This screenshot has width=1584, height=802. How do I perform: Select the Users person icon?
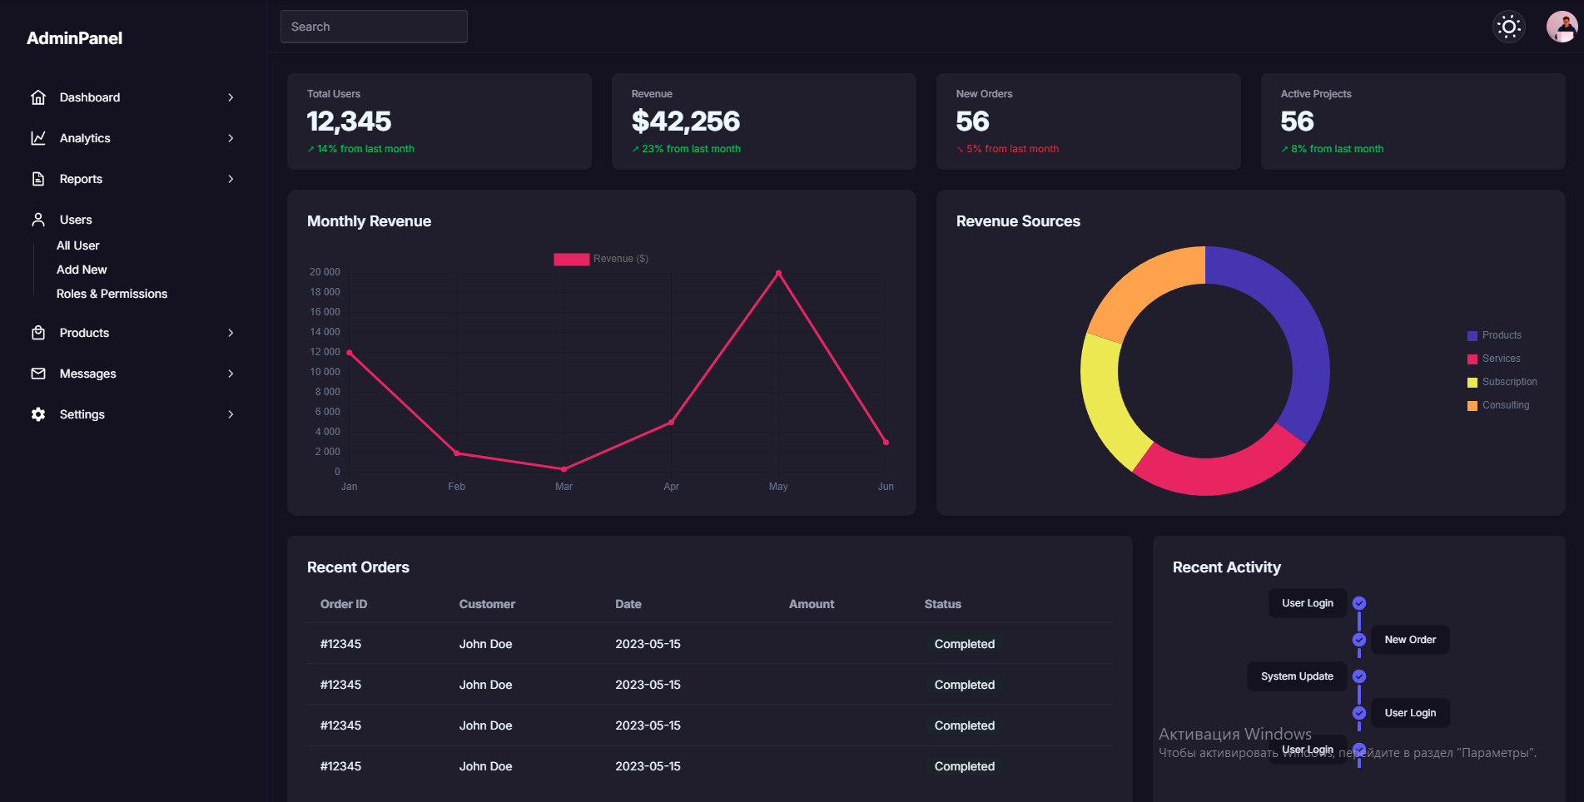tap(38, 219)
